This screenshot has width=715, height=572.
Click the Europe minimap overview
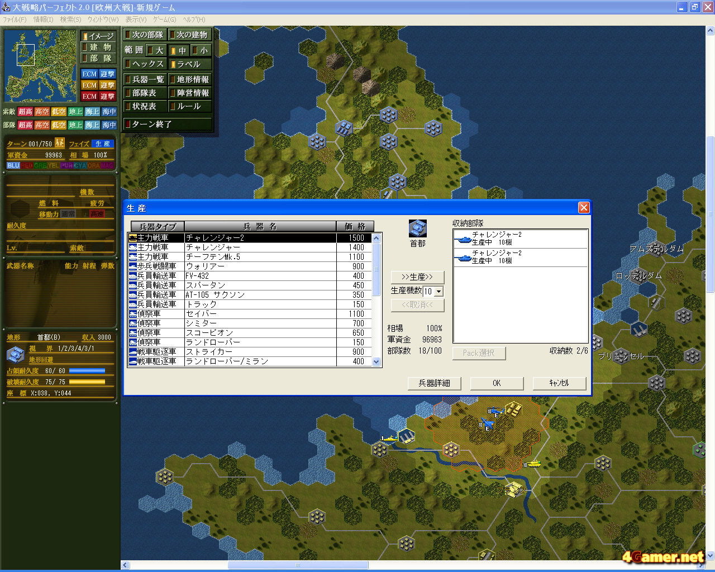(x=40, y=66)
